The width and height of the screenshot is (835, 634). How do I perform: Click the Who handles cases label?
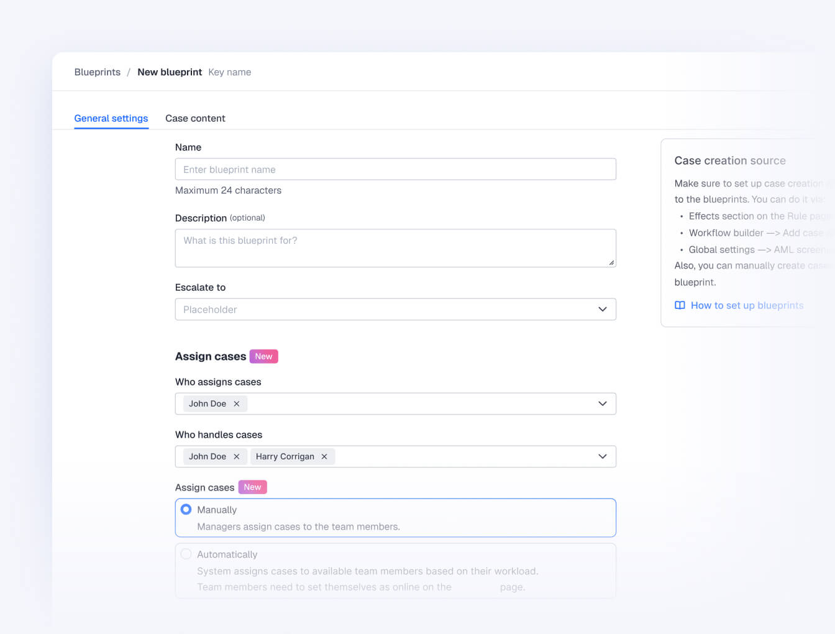tap(219, 434)
